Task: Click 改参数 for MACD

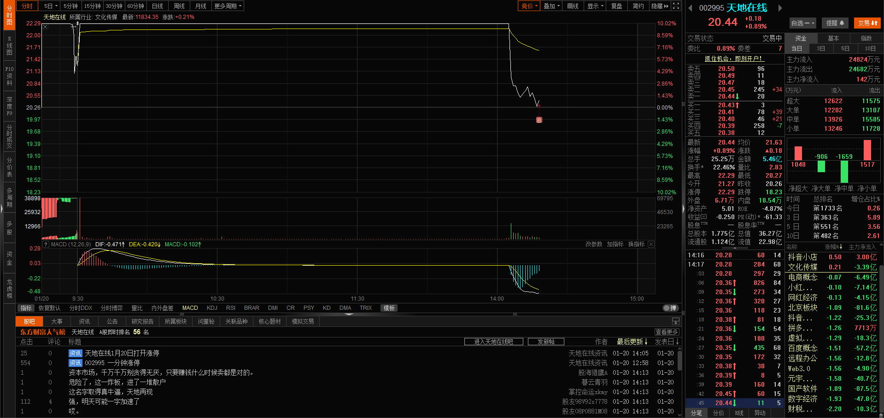Action: 594,244
